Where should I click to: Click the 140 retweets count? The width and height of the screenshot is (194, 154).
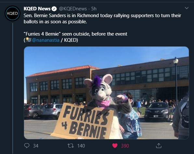click(81, 146)
